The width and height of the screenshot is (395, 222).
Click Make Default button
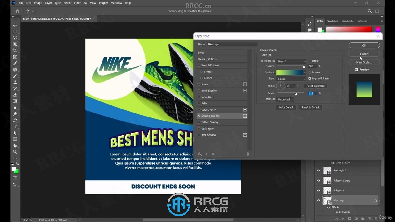click(286, 107)
